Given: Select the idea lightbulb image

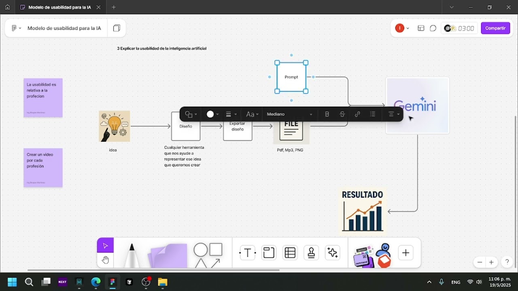Looking at the screenshot, I should [115, 126].
